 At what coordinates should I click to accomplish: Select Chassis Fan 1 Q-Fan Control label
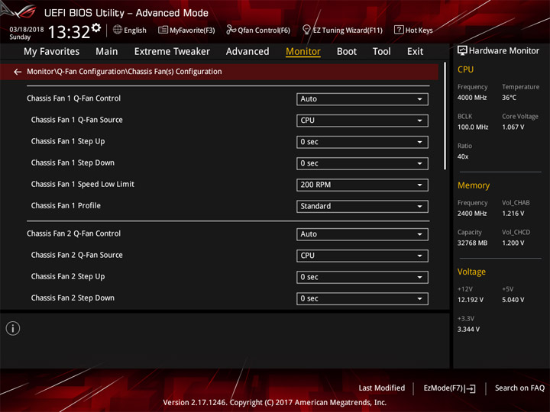(73, 98)
